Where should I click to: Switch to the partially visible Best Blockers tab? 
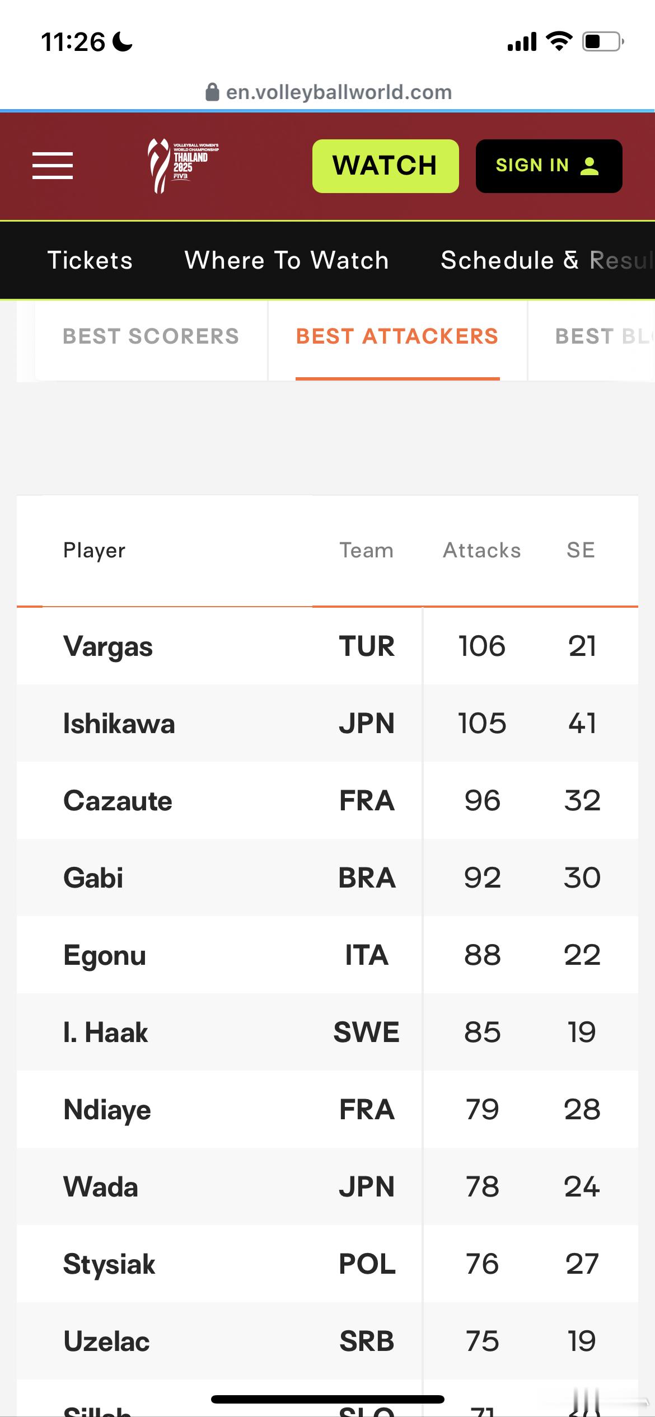(605, 336)
